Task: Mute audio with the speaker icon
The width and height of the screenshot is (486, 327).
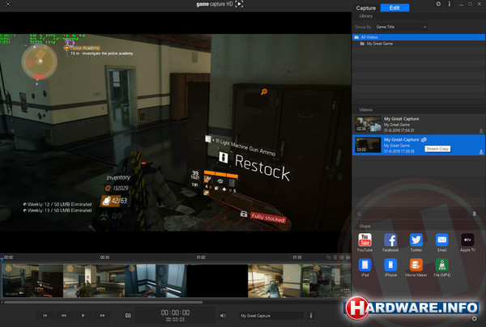Action: (223, 316)
